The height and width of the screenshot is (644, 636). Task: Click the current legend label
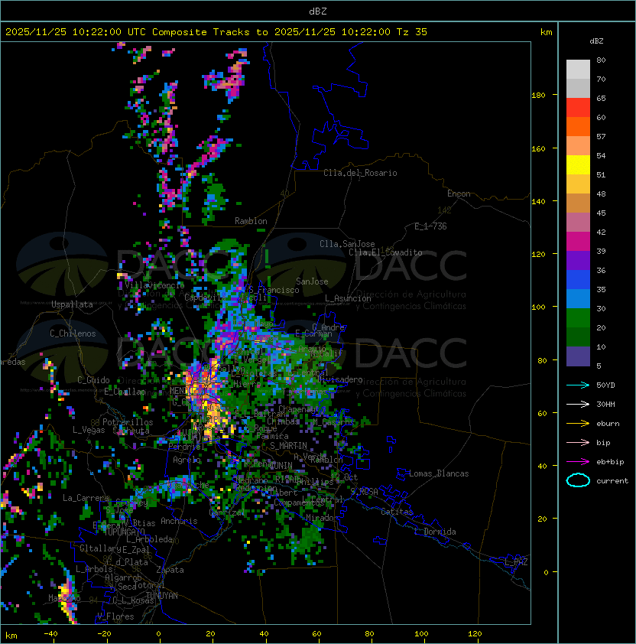(612, 481)
